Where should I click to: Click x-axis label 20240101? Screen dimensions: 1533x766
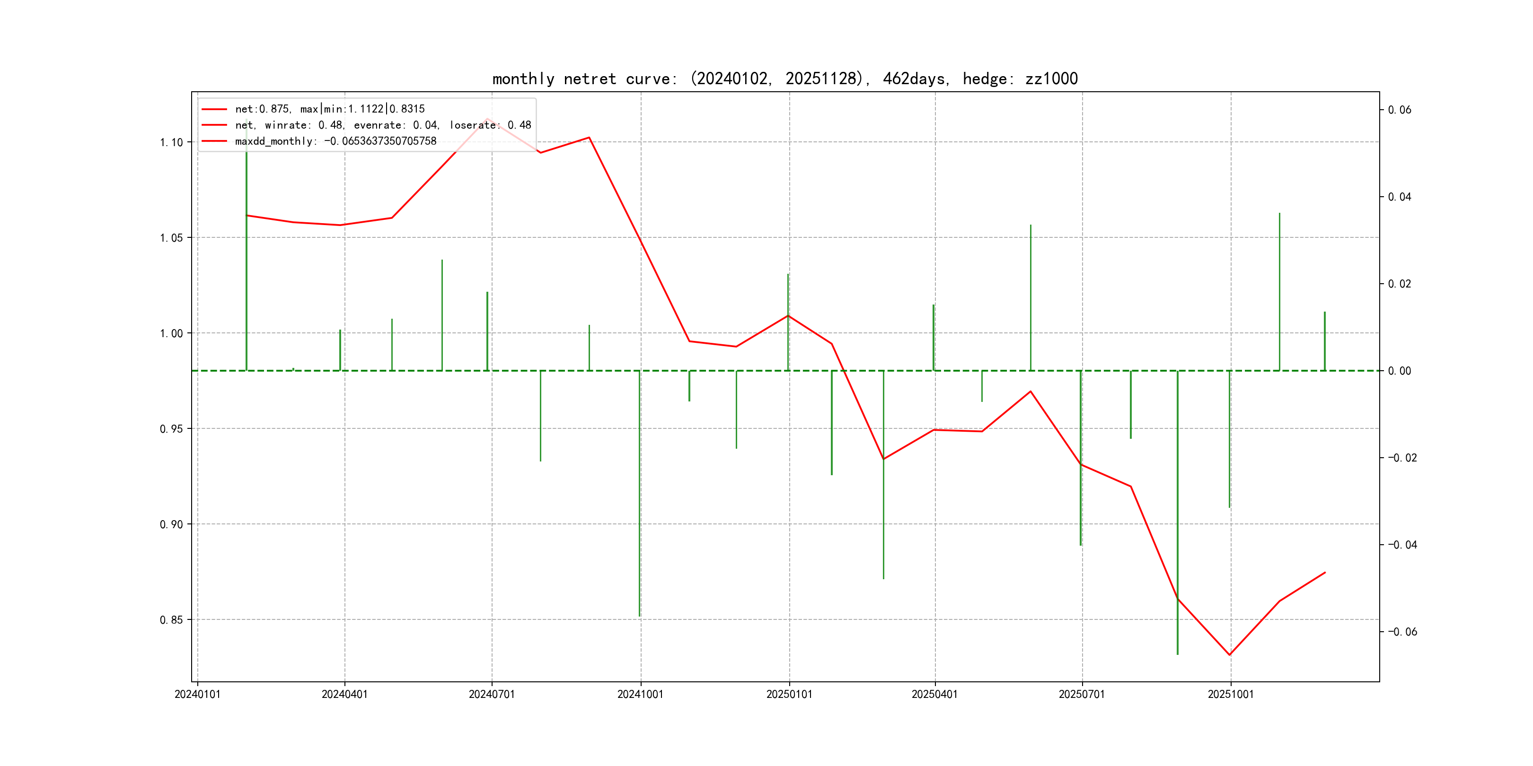pyautogui.click(x=198, y=694)
